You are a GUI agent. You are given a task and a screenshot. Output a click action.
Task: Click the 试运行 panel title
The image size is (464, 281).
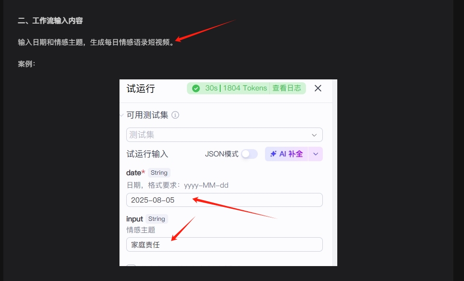[141, 89]
